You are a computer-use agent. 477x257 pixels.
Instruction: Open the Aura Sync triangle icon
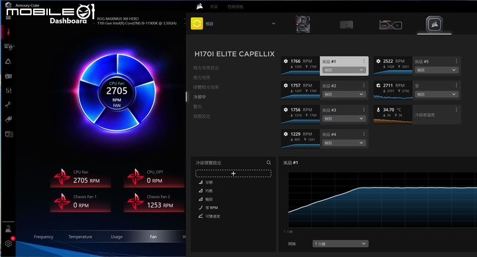pos(8,61)
